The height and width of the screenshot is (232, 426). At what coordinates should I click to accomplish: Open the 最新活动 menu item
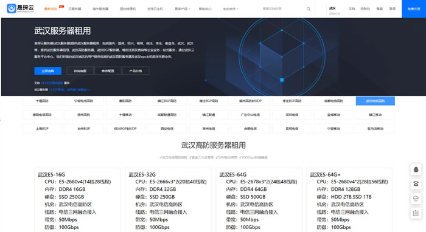[51, 9]
